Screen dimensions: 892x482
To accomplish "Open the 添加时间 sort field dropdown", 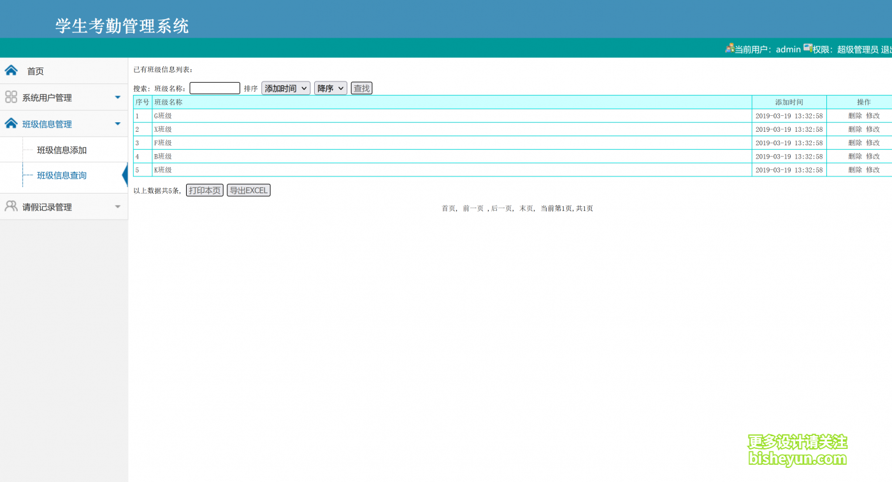I will point(286,89).
